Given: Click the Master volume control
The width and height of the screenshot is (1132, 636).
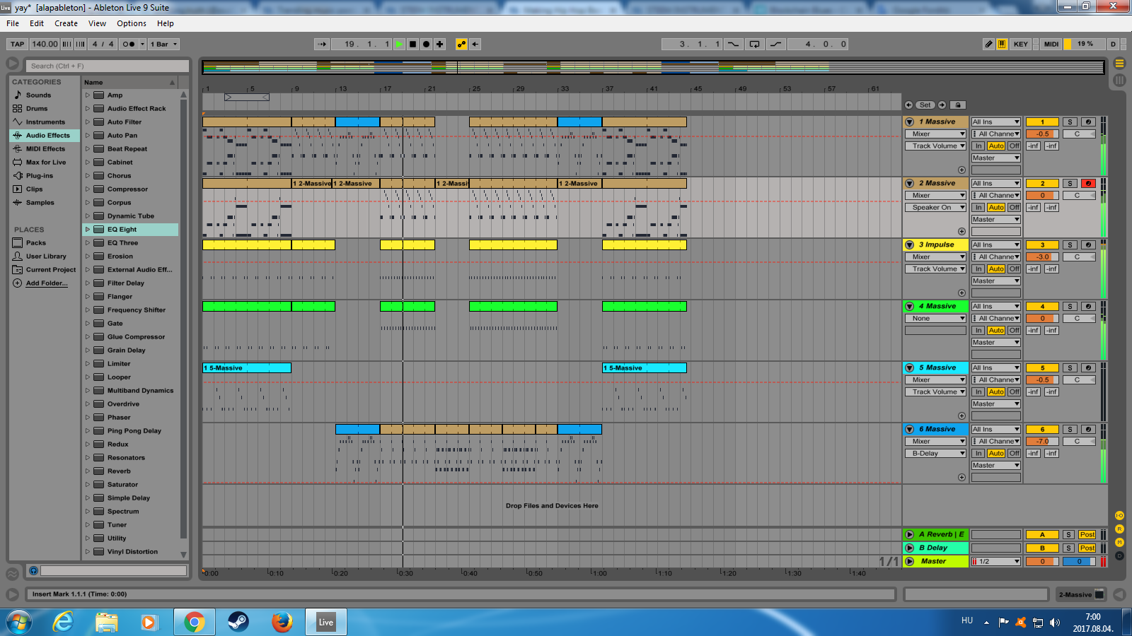Looking at the screenshot, I should click(1042, 562).
